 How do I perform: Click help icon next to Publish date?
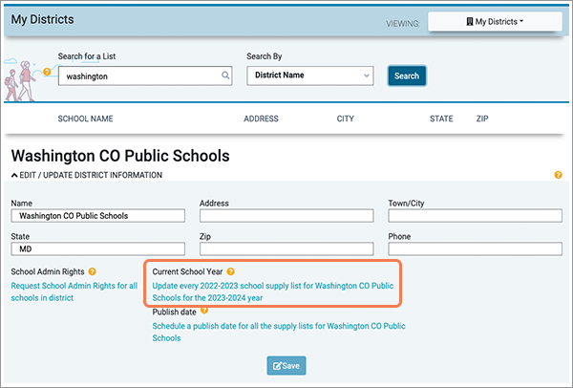click(204, 311)
